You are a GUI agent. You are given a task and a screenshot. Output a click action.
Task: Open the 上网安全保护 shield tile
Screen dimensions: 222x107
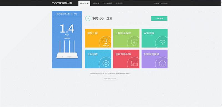click(x=126, y=38)
